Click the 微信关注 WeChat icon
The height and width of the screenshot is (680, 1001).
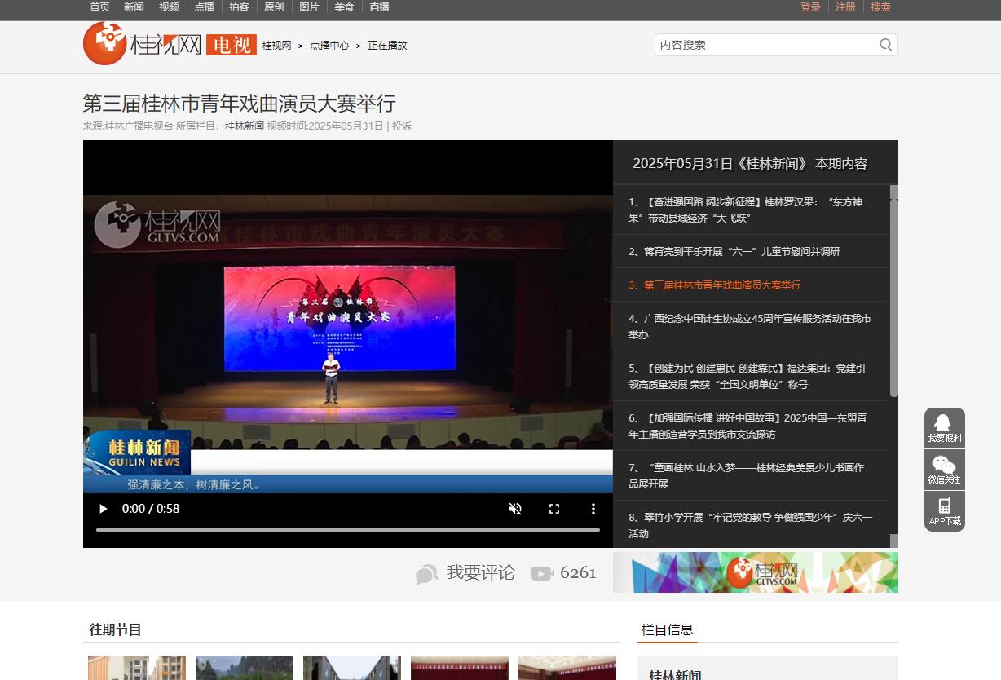[x=944, y=466]
